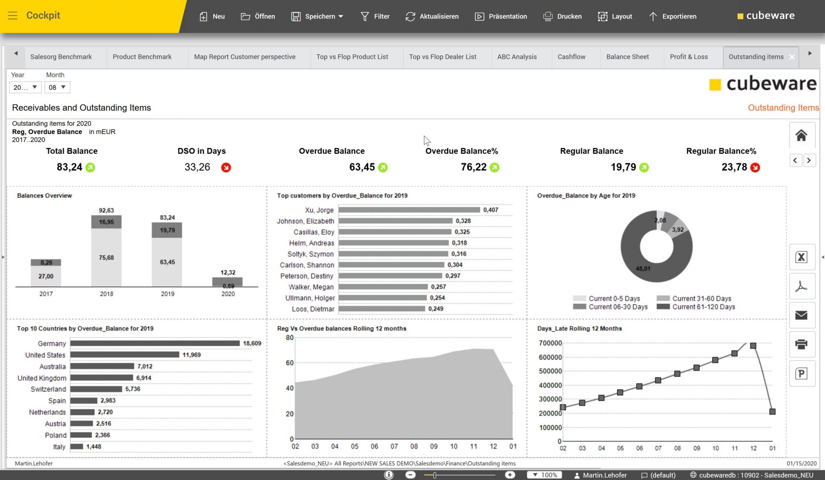Click the zoom in plus button
The image size is (825, 480).
click(510, 475)
